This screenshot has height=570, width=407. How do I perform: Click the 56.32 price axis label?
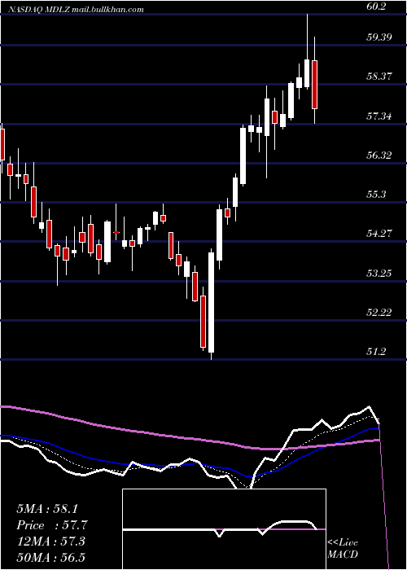point(379,156)
